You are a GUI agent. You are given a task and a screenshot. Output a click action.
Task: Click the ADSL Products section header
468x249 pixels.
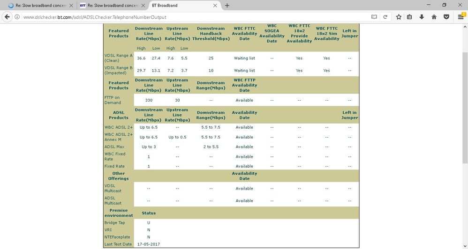(x=119, y=115)
